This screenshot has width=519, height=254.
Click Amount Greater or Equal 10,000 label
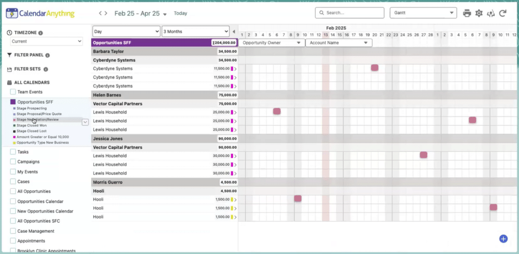click(43, 137)
